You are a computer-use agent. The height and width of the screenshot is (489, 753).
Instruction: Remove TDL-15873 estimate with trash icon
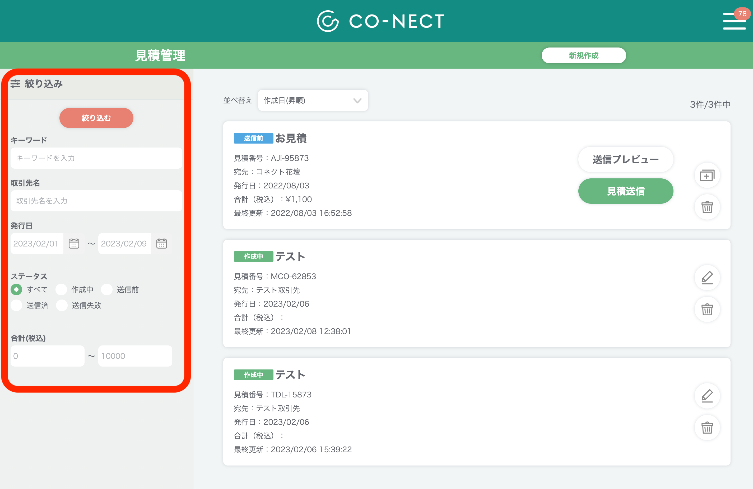(x=707, y=428)
